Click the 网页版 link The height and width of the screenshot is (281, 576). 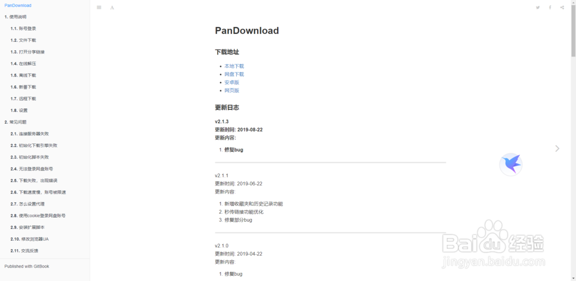232,90
